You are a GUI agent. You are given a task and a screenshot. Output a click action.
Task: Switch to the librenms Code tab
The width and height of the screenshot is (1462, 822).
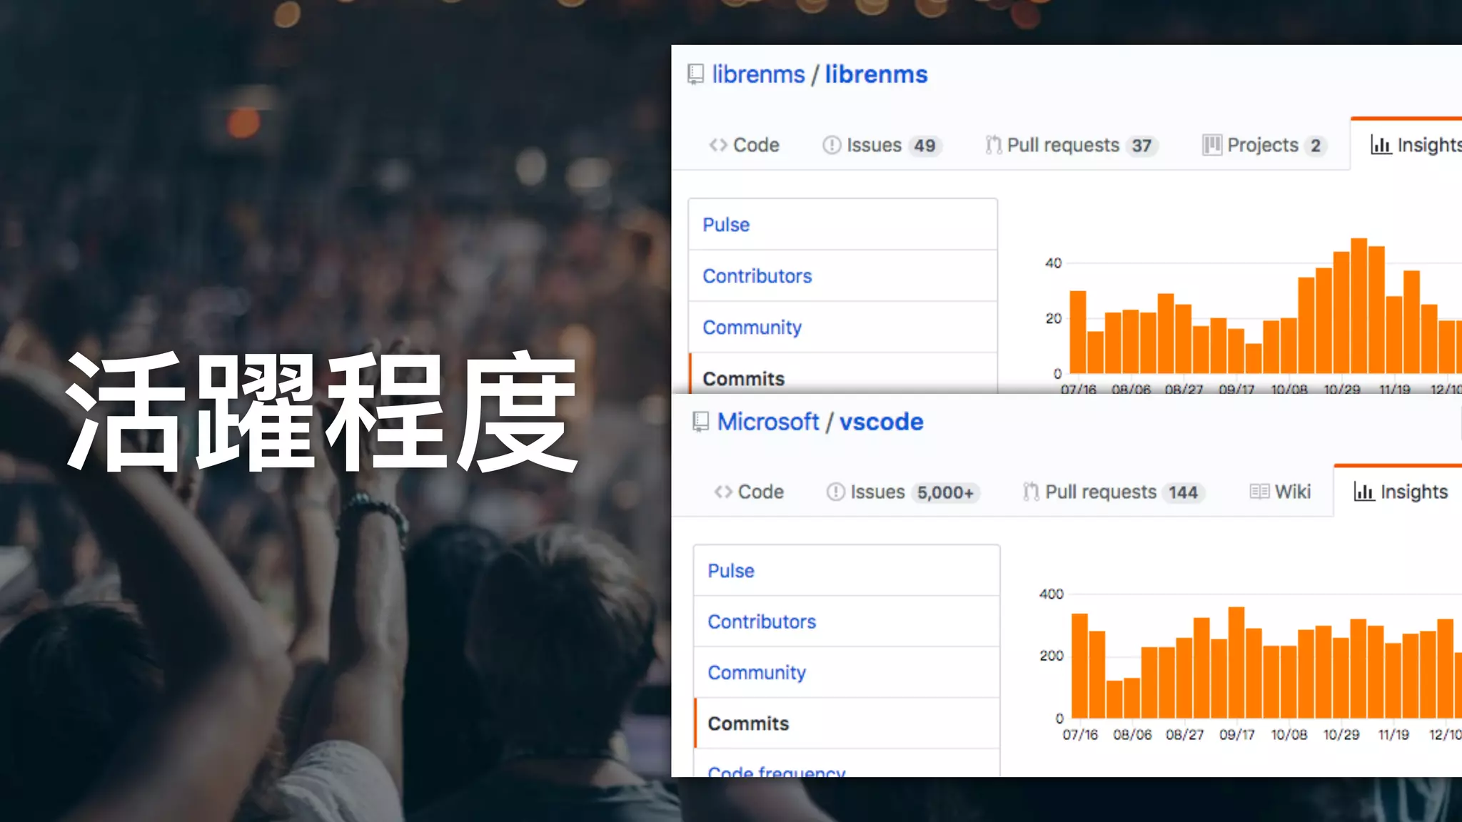coord(744,145)
